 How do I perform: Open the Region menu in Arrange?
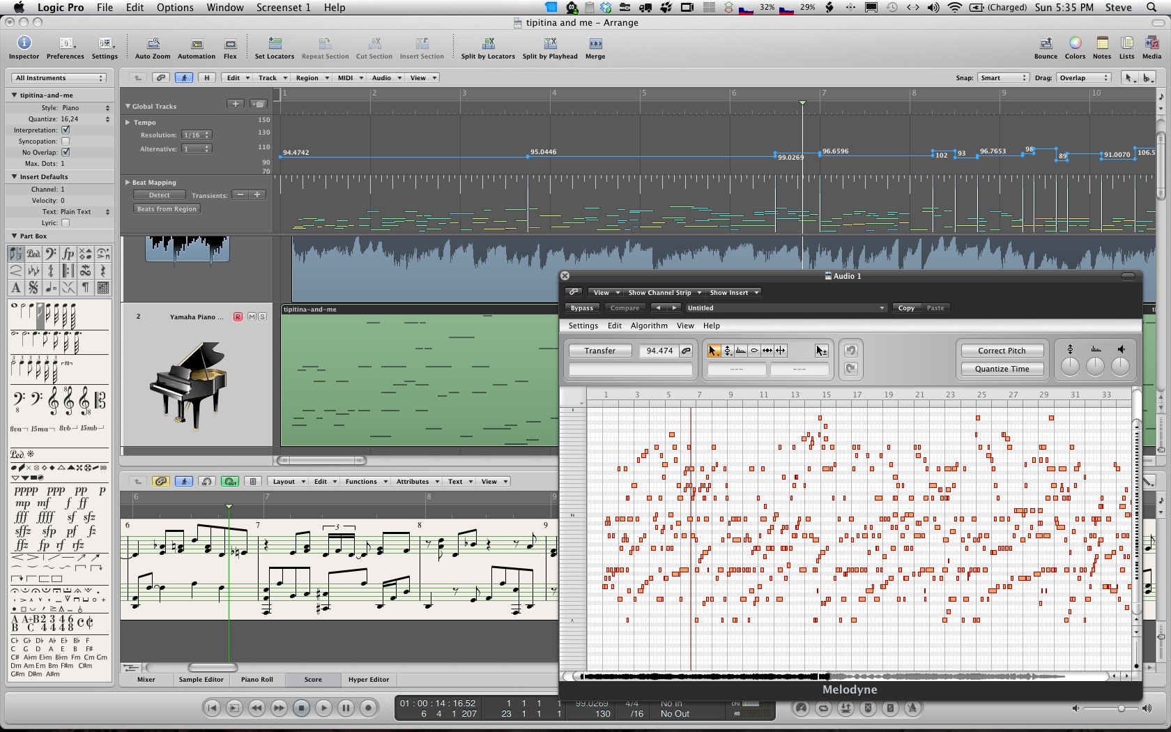tap(311, 77)
